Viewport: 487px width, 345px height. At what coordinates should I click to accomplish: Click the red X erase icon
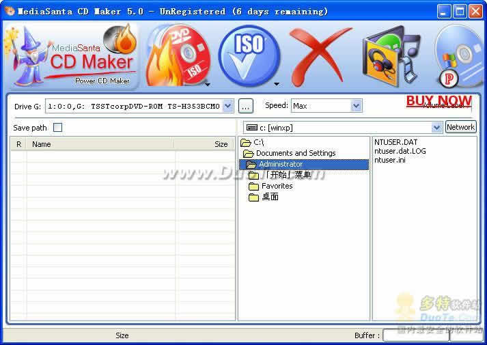click(x=320, y=57)
